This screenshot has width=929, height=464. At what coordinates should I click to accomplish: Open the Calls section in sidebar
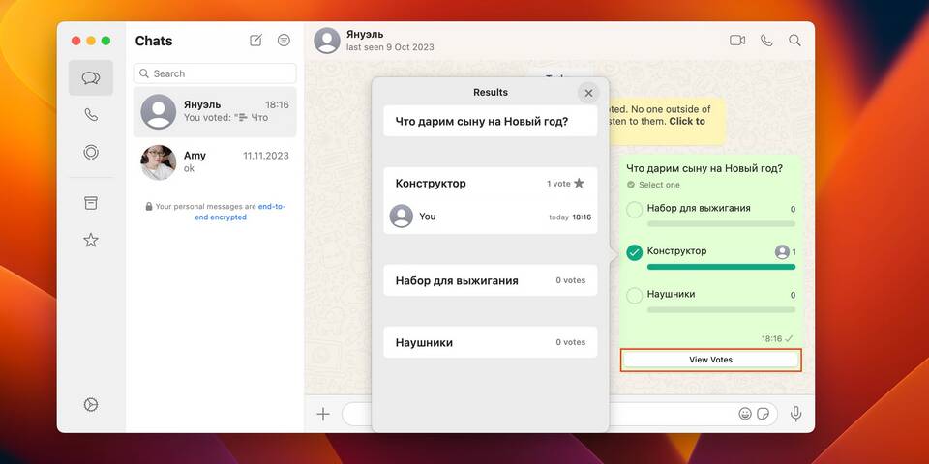pos(91,115)
